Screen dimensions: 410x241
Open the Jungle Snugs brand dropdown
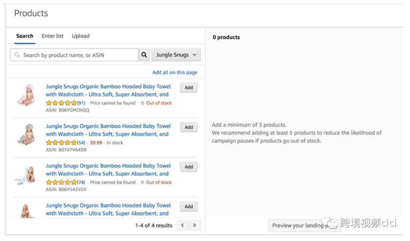(x=176, y=55)
